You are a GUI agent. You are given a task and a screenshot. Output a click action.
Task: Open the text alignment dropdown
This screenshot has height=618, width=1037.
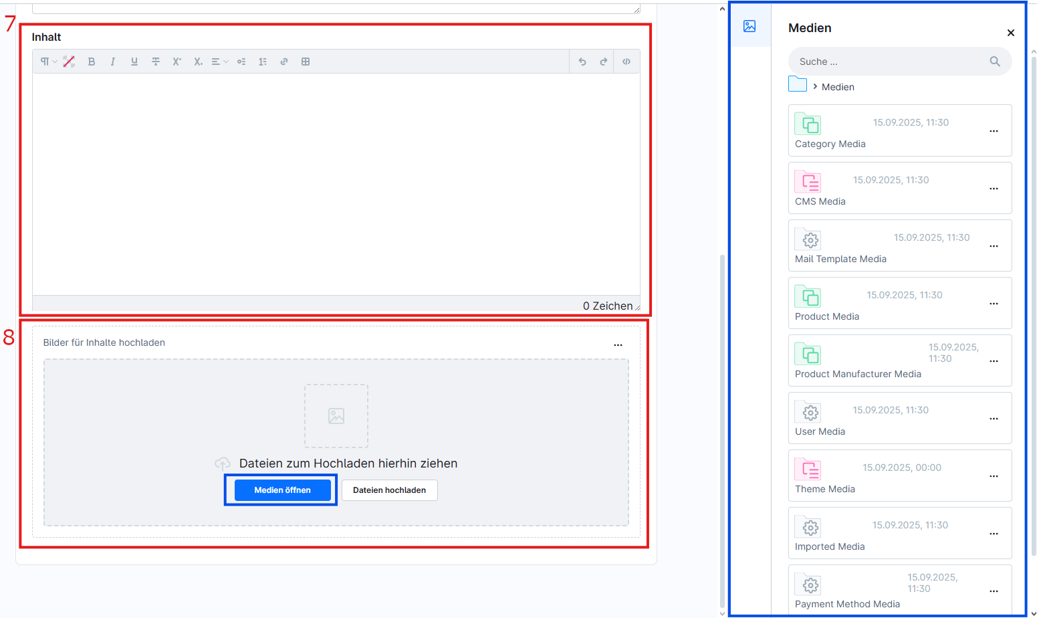click(219, 62)
